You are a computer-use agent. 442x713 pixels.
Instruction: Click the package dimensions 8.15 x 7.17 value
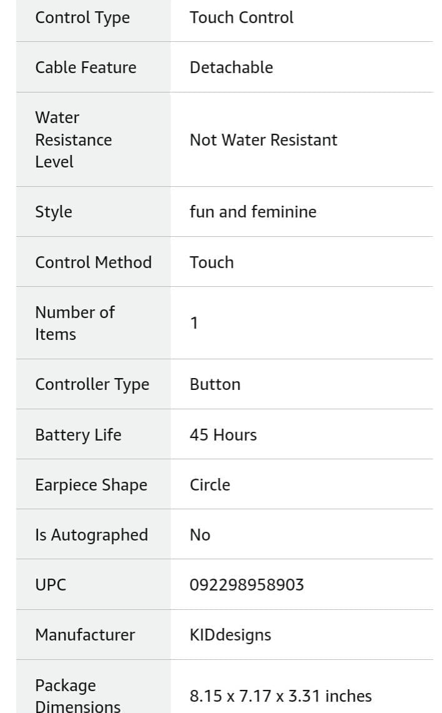281,696
